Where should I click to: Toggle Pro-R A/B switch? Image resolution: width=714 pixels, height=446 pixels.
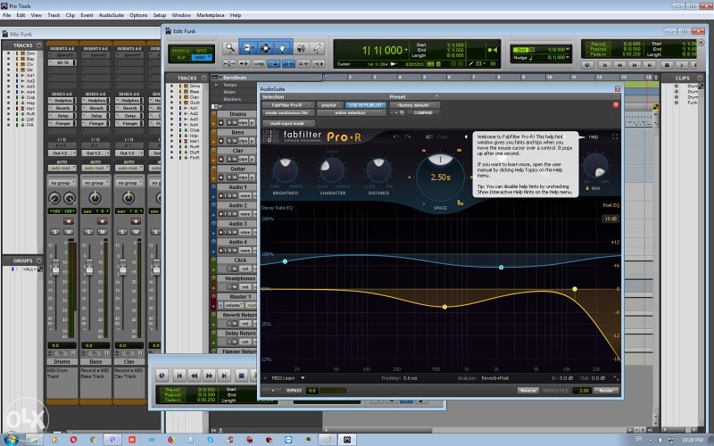click(x=428, y=136)
